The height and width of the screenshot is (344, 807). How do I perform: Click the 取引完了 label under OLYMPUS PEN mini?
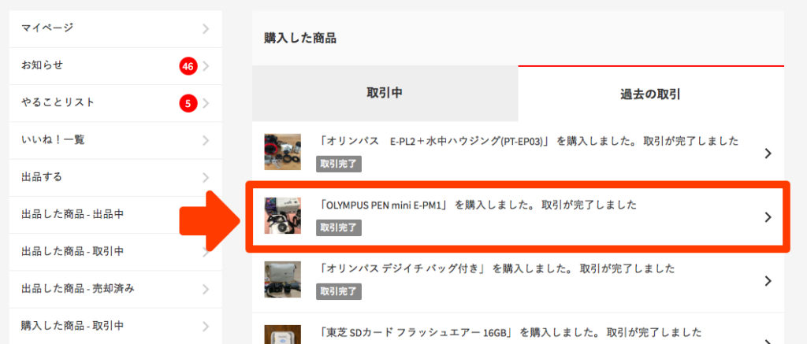(339, 227)
